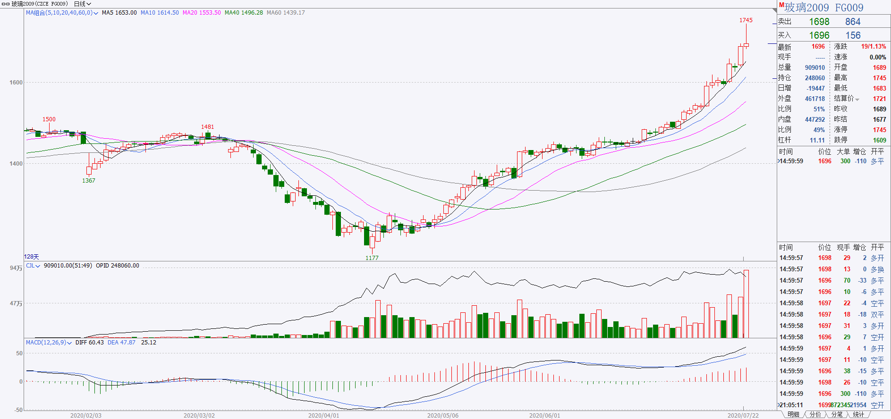
Task: Click the 结算价 value 1721
Action: (x=880, y=99)
